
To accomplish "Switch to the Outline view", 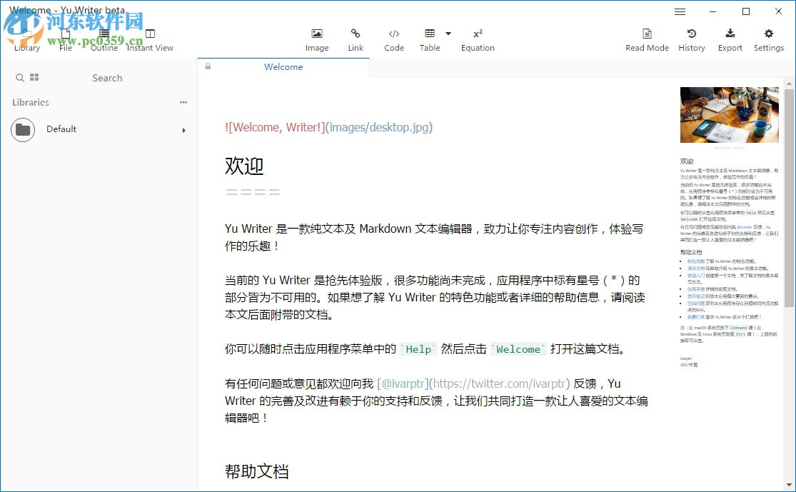I will coord(104,38).
